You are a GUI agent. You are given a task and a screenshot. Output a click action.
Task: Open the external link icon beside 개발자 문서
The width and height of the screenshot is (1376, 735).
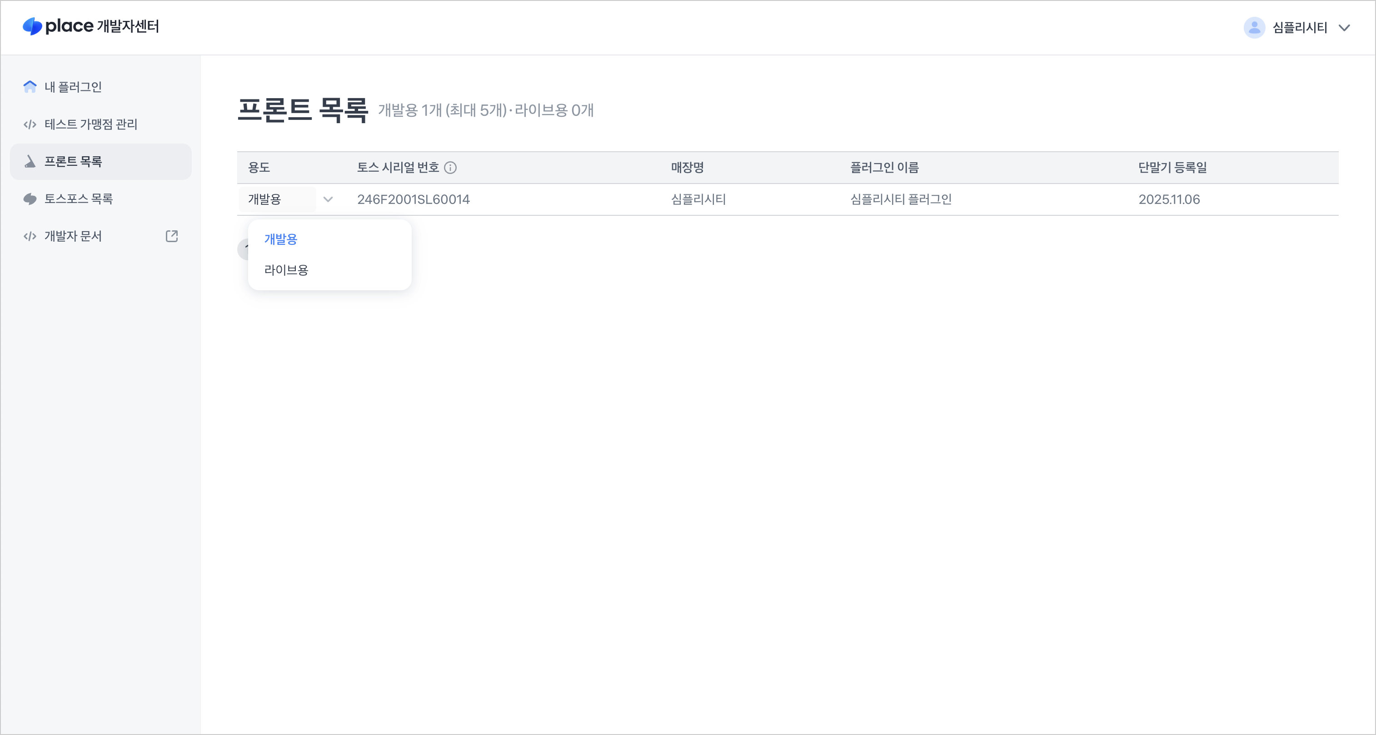(171, 236)
